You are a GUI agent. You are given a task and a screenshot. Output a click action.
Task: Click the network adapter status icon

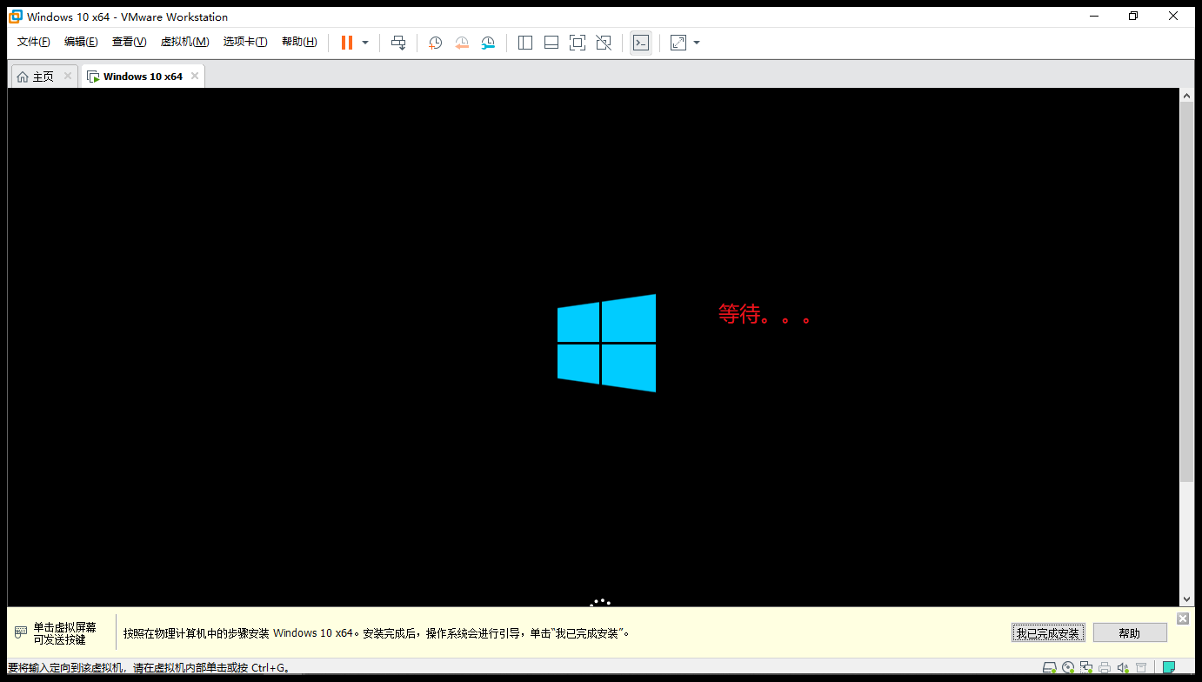click(x=1086, y=668)
